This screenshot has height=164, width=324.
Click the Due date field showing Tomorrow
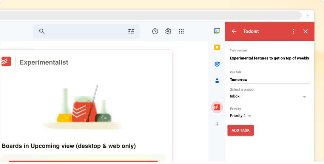coord(270,80)
